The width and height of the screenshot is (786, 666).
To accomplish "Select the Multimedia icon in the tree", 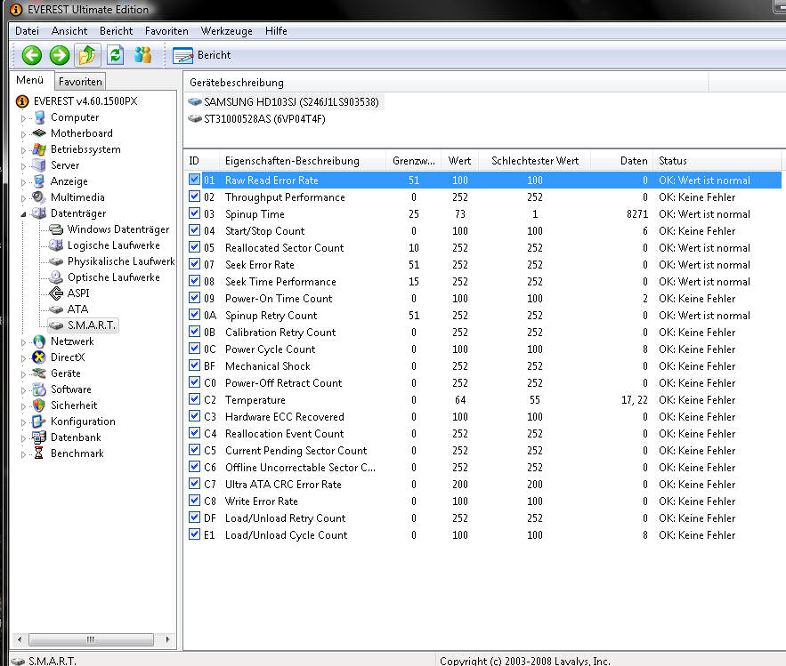I will [x=39, y=197].
